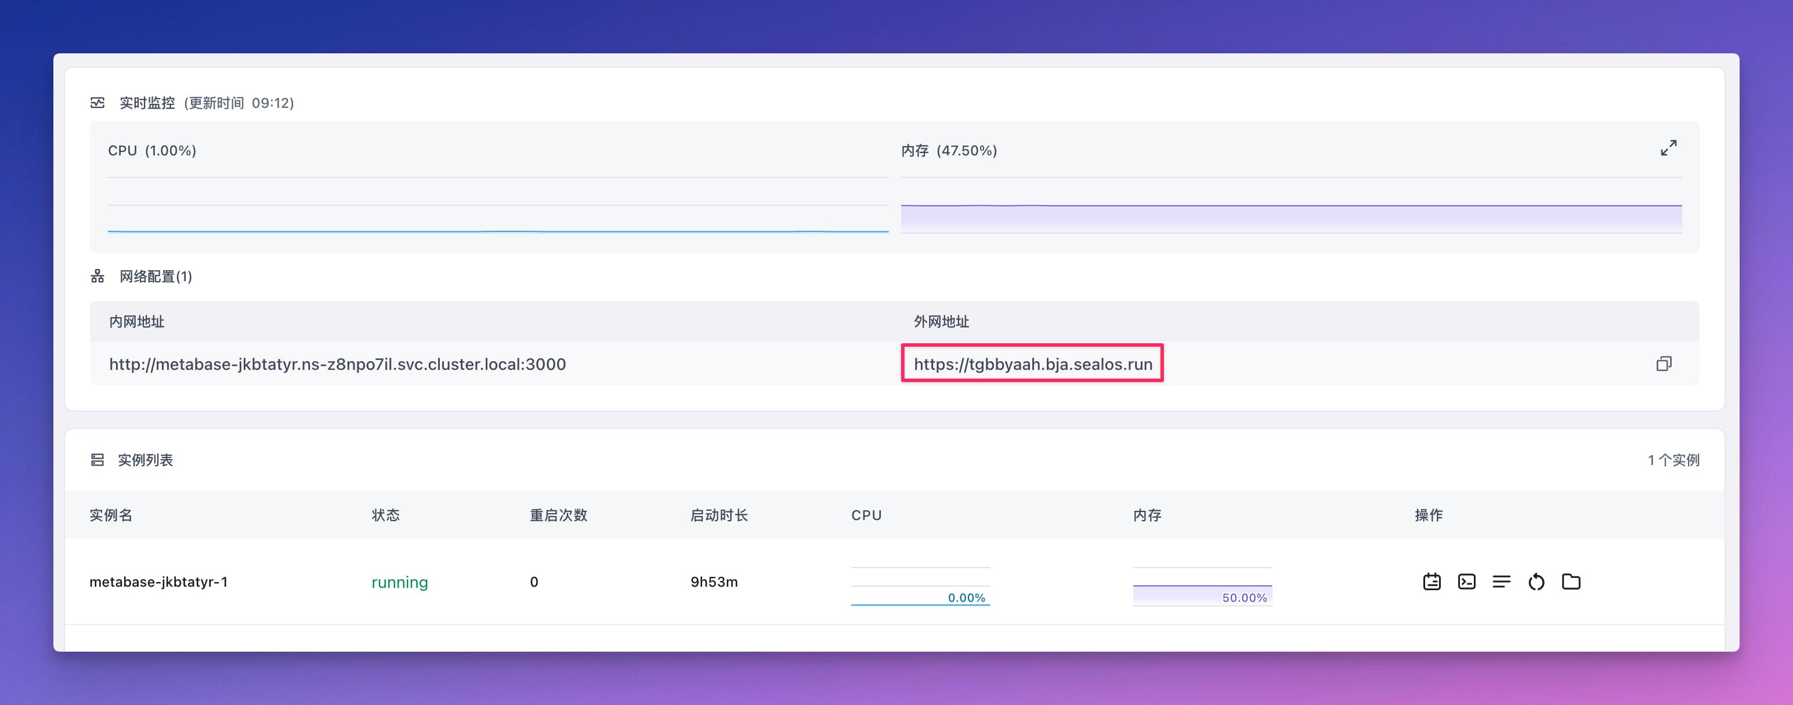Open a terminal to metabase-jkbtatyr-1
Image resolution: width=1793 pixels, height=705 pixels.
1466,582
